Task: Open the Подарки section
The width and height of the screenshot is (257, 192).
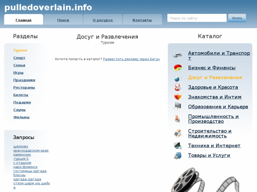Action: click(x=22, y=102)
